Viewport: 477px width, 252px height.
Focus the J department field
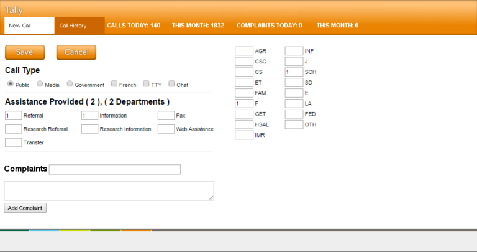click(294, 62)
